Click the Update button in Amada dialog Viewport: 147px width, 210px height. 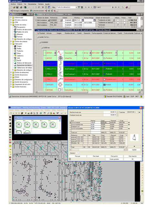pyautogui.click(x=134, y=150)
